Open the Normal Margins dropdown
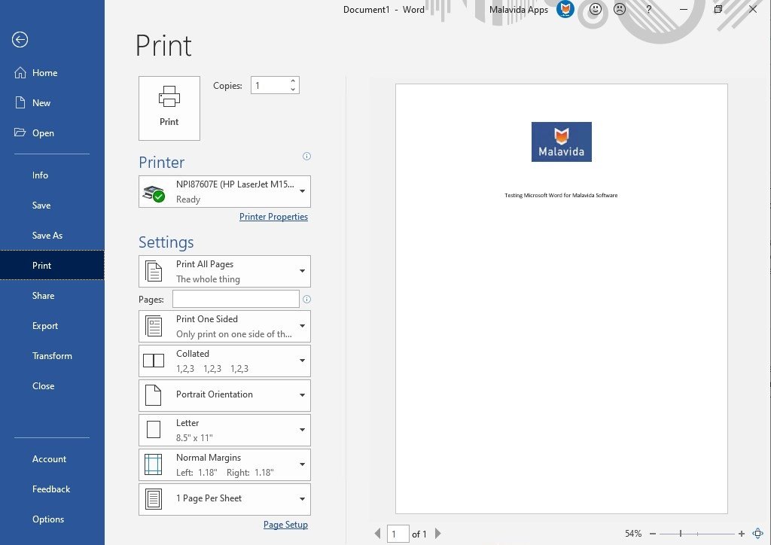 pyautogui.click(x=224, y=464)
